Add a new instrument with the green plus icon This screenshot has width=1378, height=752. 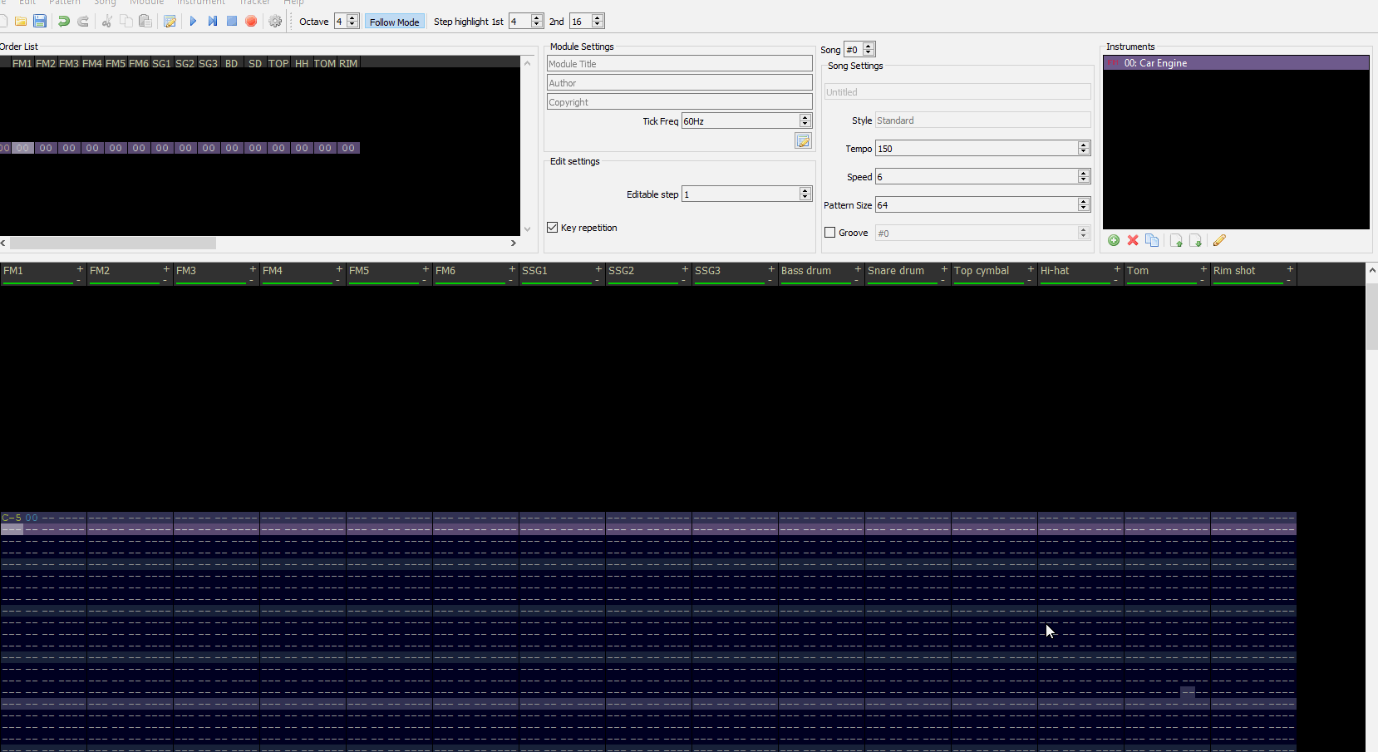[1114, 240]
